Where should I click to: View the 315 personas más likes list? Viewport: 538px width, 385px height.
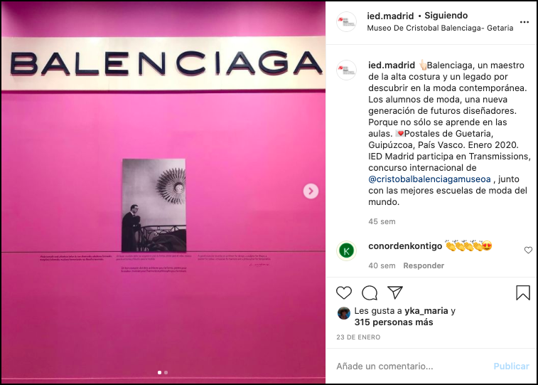tap(394, 322)
